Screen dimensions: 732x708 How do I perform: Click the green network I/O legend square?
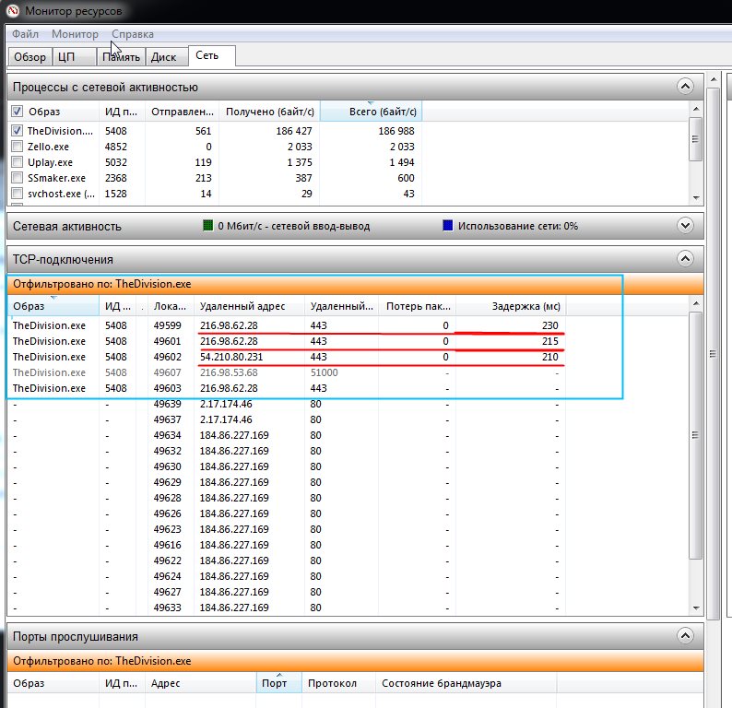click(x=207, y=225)
